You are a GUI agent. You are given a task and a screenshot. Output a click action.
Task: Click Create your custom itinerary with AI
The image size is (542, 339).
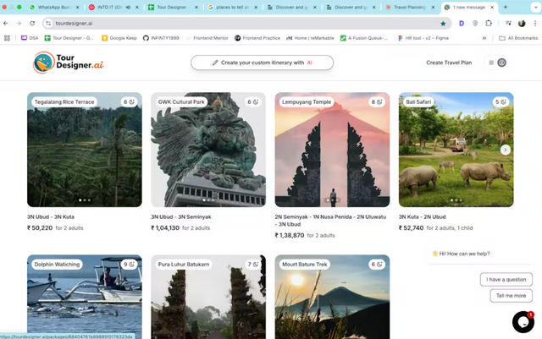pos(262,63)
